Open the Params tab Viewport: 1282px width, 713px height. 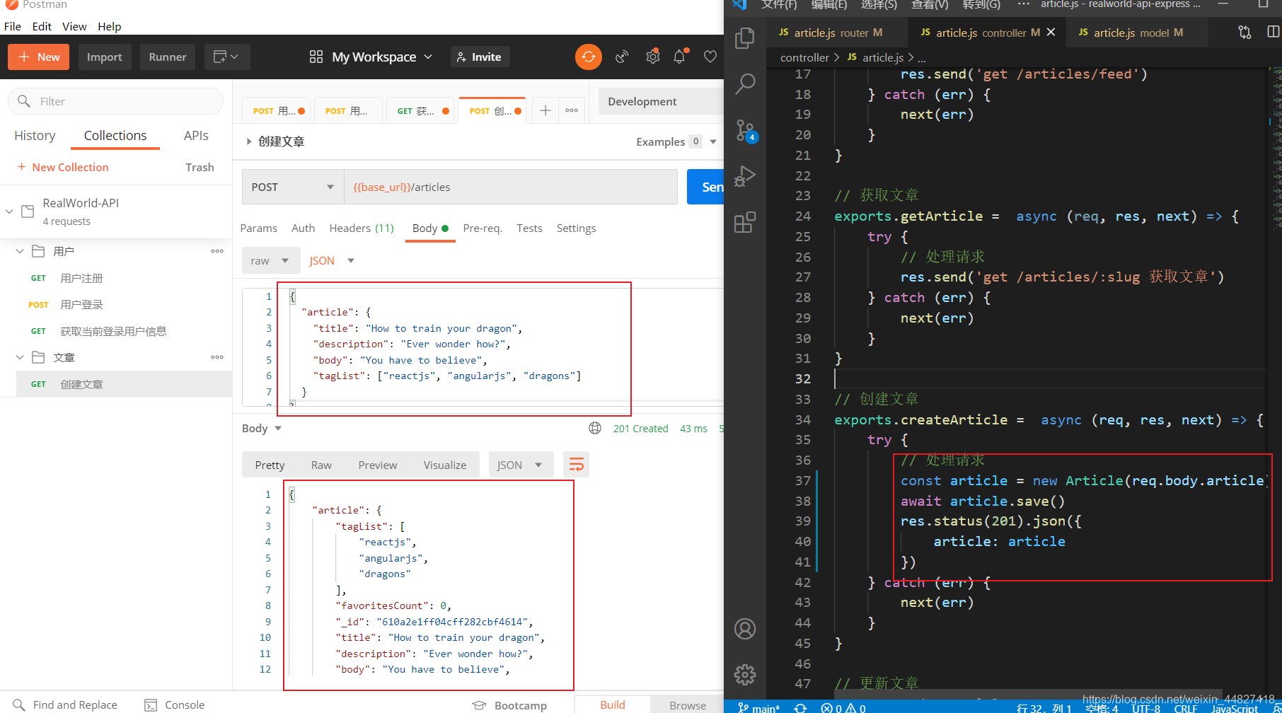click(259, 228)
